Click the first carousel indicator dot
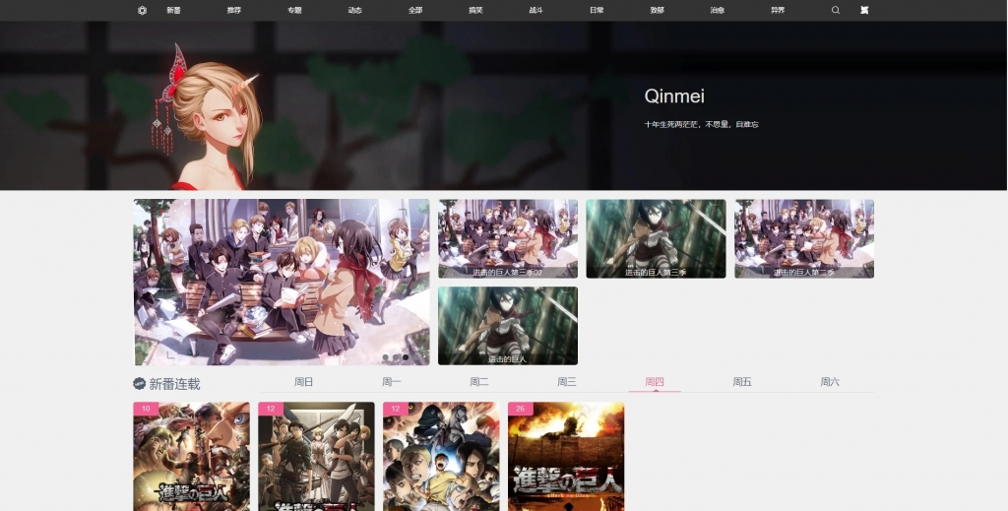 pyautogui.click(x=386, y=357)
